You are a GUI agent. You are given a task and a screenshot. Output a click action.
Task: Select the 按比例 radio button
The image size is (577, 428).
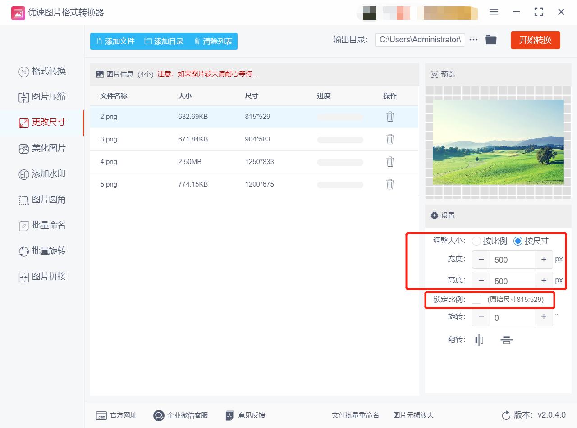[476, 241]
